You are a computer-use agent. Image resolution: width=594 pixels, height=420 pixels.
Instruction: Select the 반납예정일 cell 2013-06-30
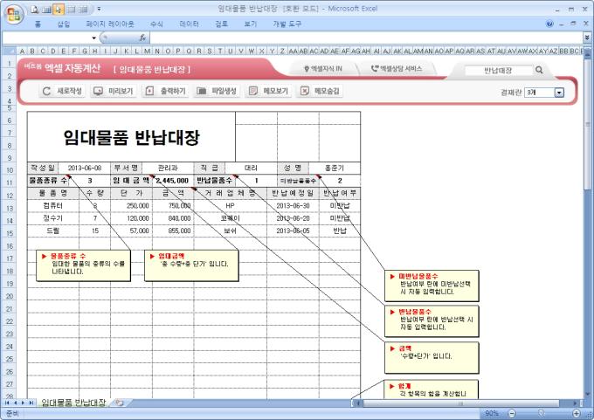(x=293, y=206)
